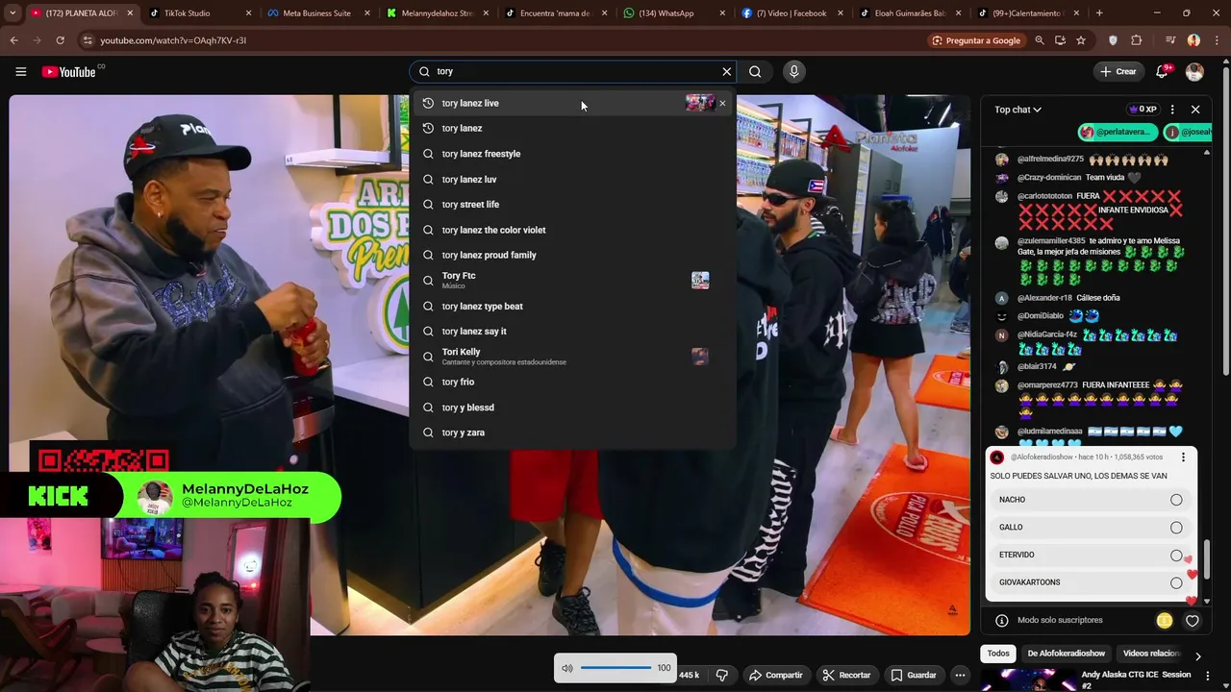Image resolution: width=1231 pixels, height=692 pixels.
Task: Open more actions ellipsis below video
Action: (960, 676)
